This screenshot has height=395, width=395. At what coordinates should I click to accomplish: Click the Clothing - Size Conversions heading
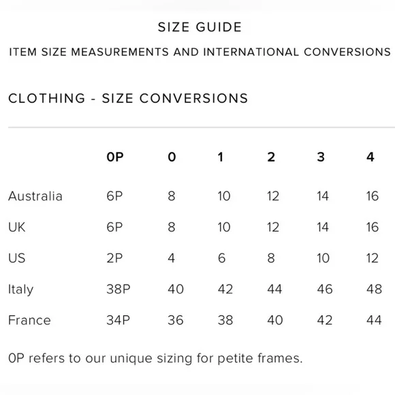point(128,98)
